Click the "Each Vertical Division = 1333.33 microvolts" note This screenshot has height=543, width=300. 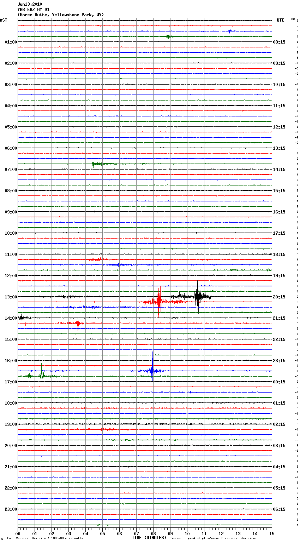pos(45,538)
